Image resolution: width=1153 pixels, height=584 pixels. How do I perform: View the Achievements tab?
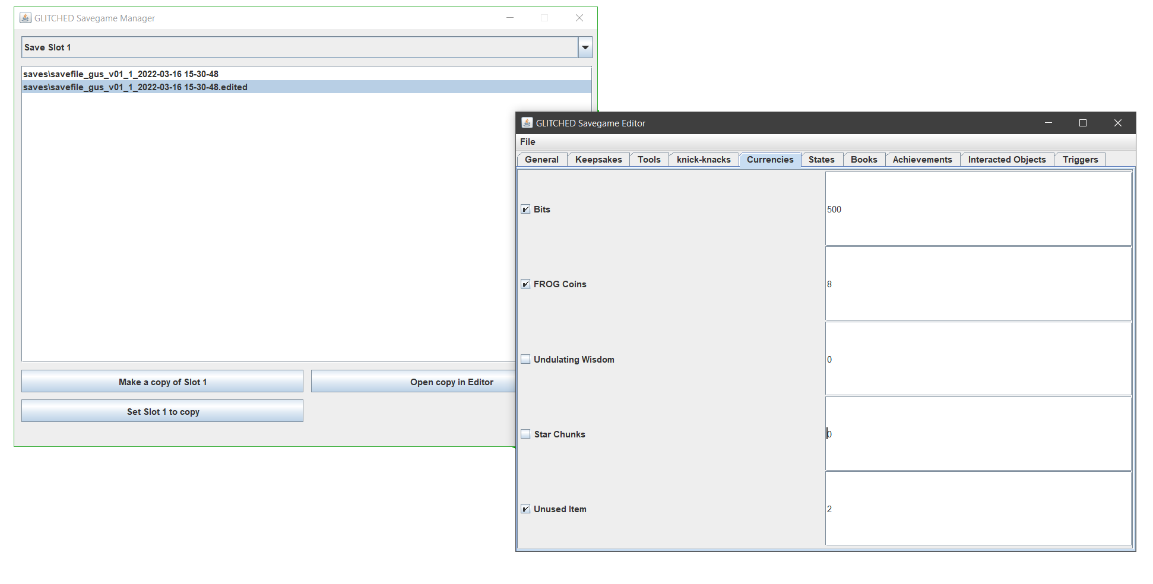922,159
